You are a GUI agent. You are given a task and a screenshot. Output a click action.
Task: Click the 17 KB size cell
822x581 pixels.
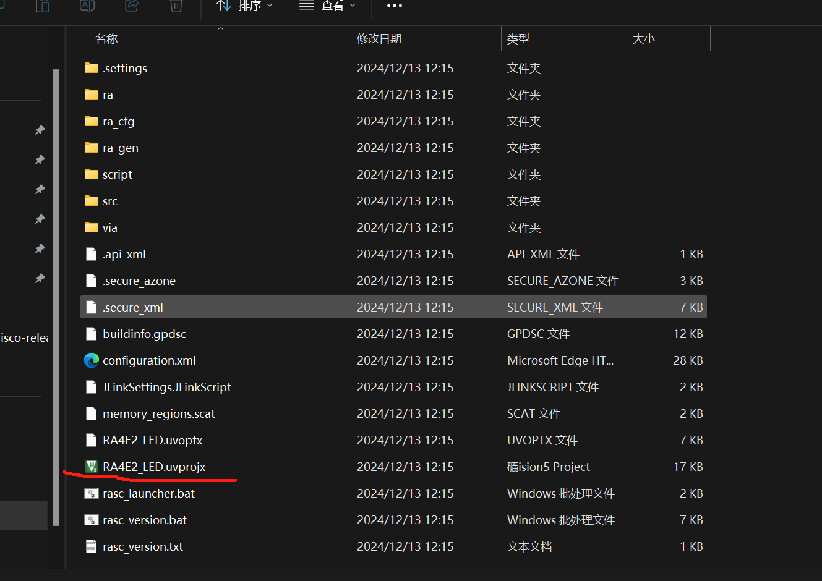click(x=688, y=467)
